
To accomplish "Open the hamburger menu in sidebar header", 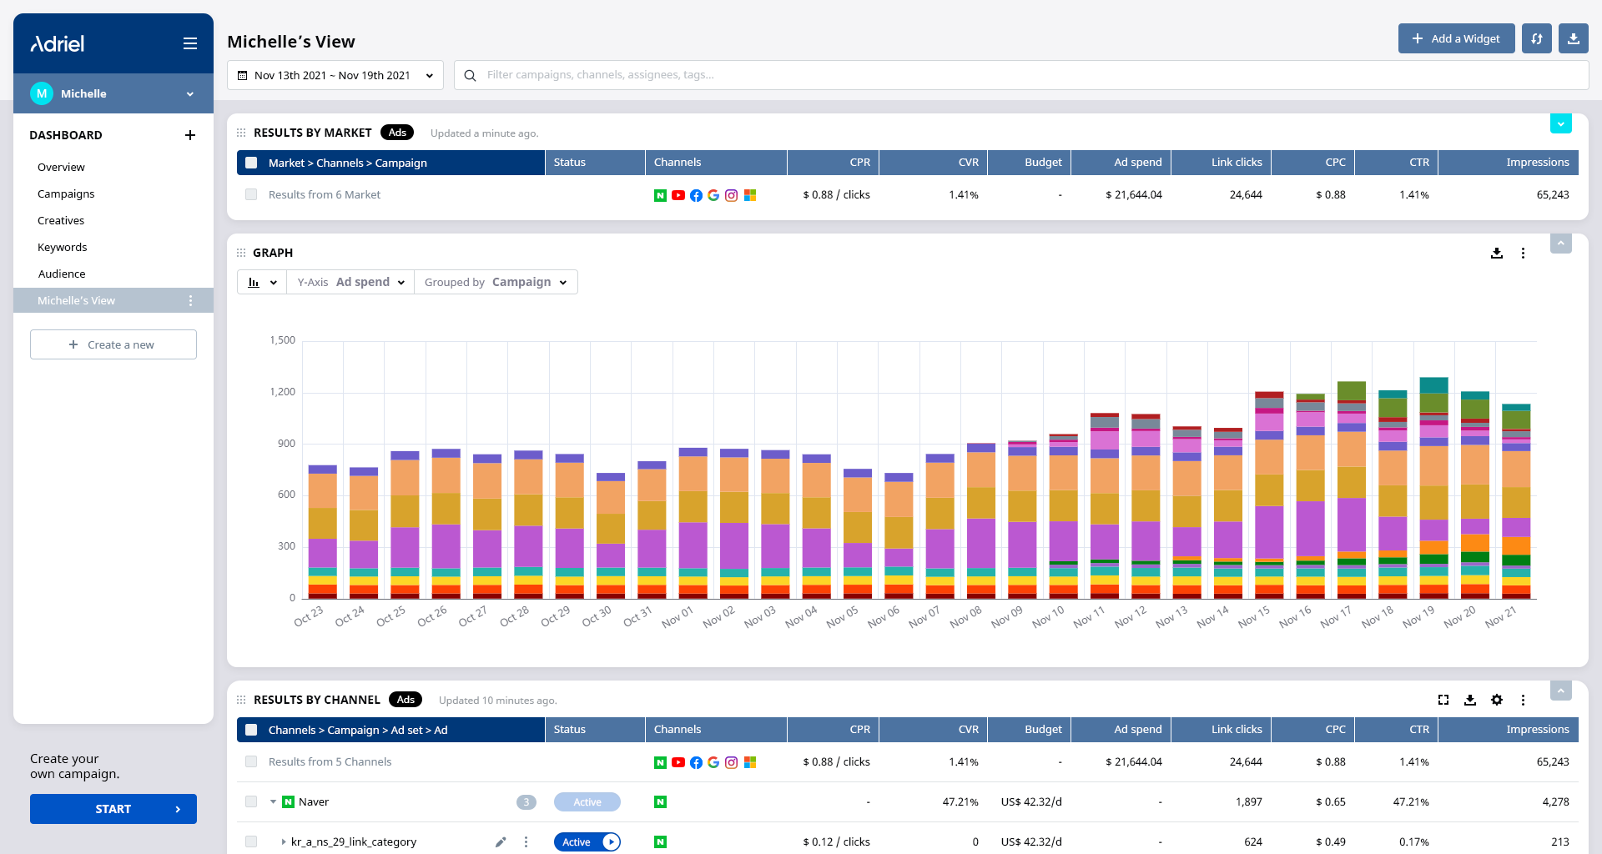I will [190, 43].
